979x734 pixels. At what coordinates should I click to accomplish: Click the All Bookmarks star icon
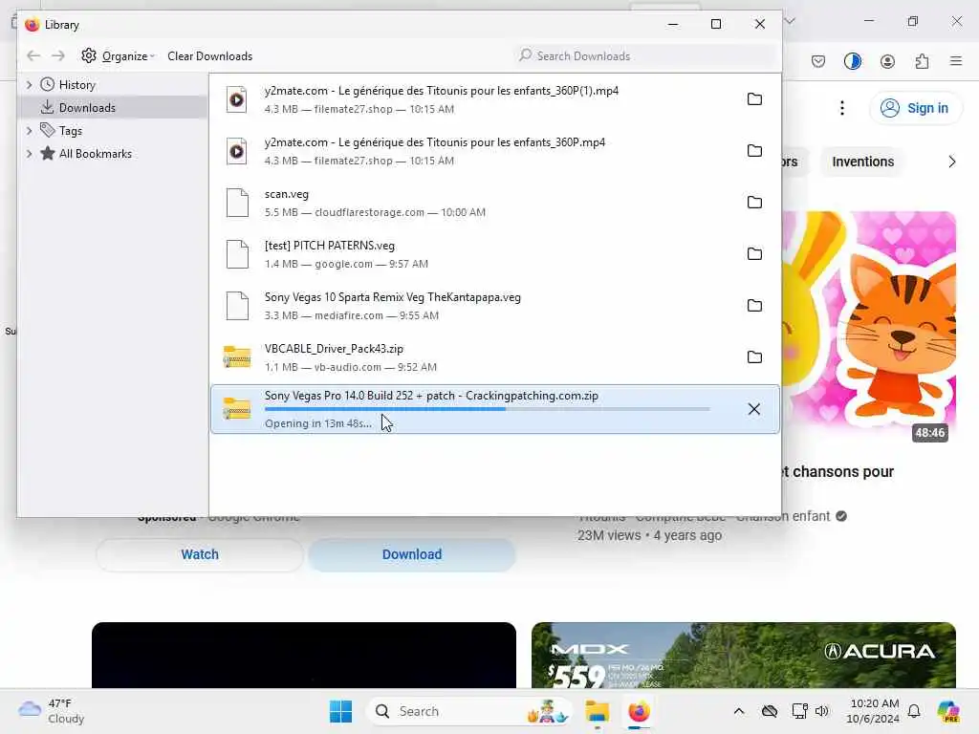click(x=48, y=153)
